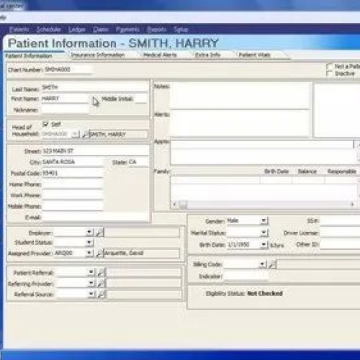Click the Work Phone field

click(73, 195)
